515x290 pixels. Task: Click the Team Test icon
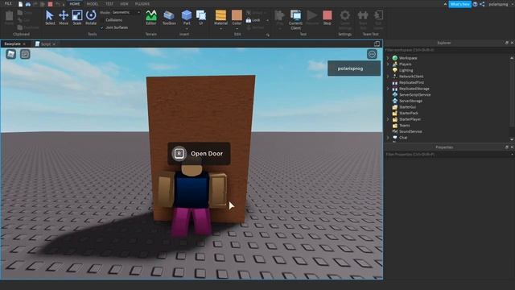click(363, 16)
